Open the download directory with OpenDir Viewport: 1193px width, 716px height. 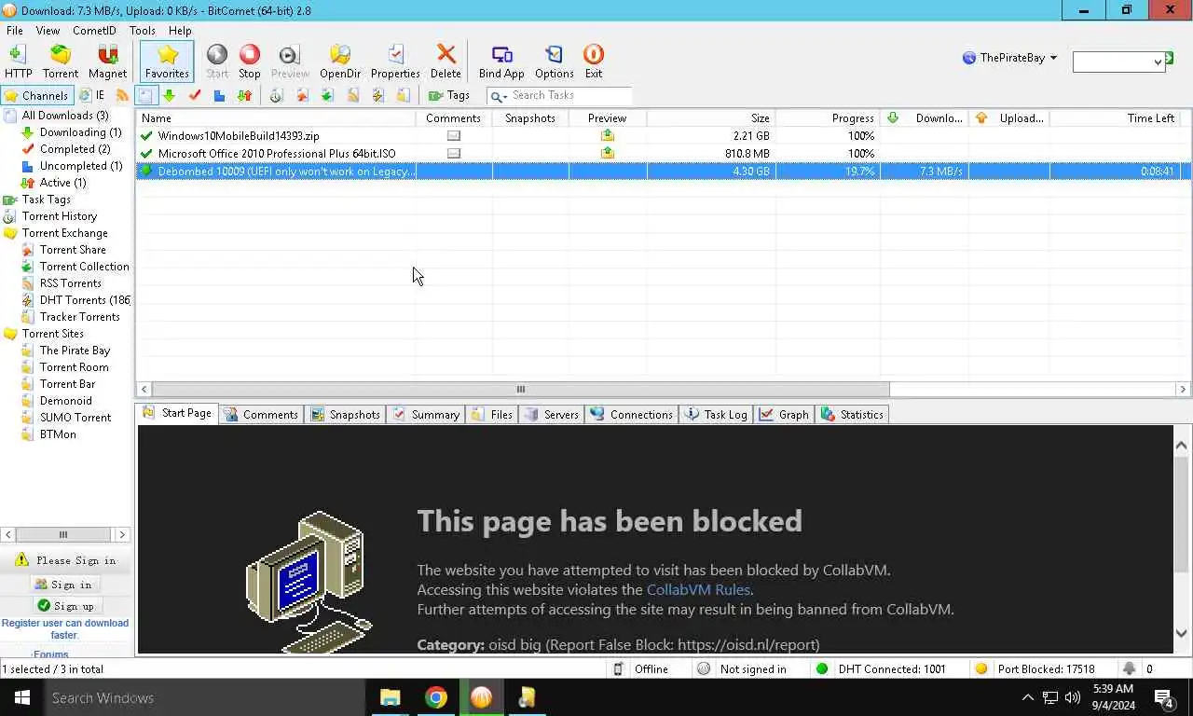point(340,62)
